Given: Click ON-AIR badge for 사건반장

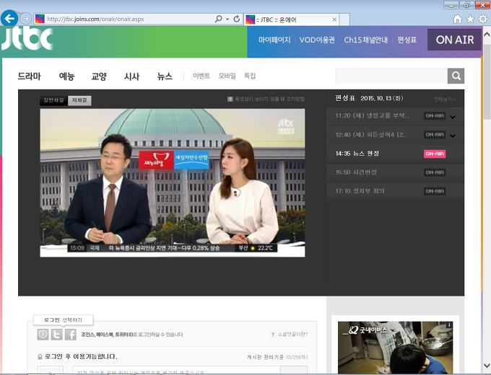Looking at the screenshot, I should tap(435, 172).
